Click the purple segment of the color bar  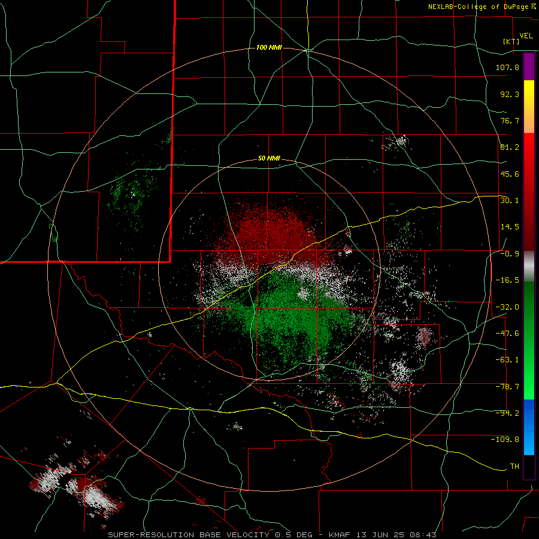[x=529, y=66]
